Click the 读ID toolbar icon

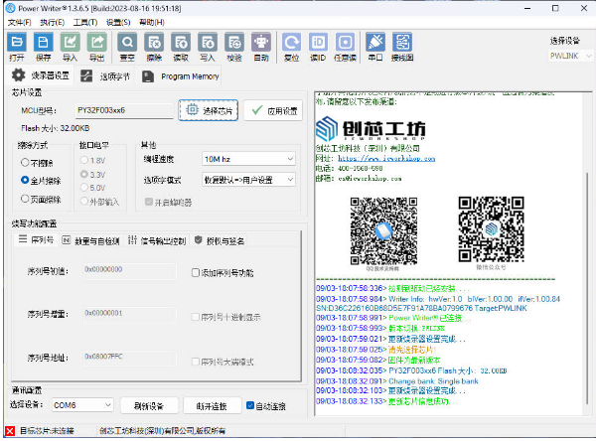318,42
